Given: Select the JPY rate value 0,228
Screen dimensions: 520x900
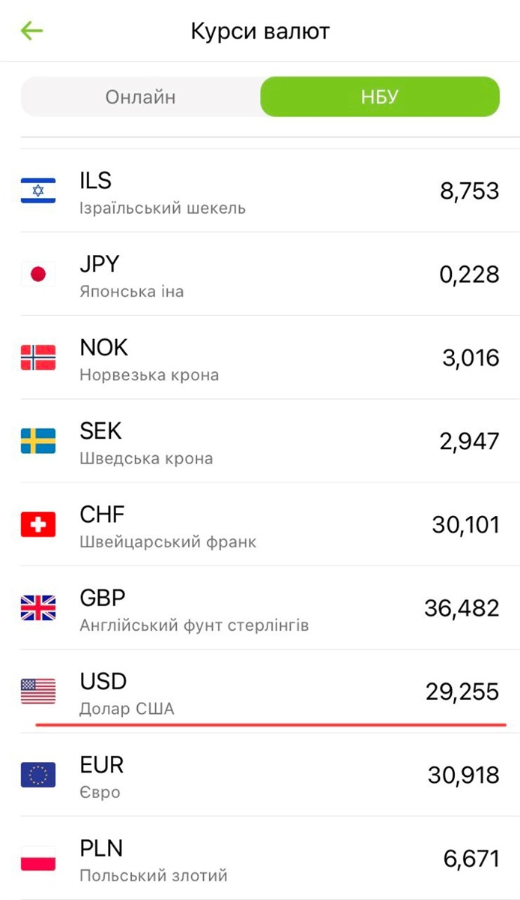Looking at the screenshot, I should tap(469, 274).
